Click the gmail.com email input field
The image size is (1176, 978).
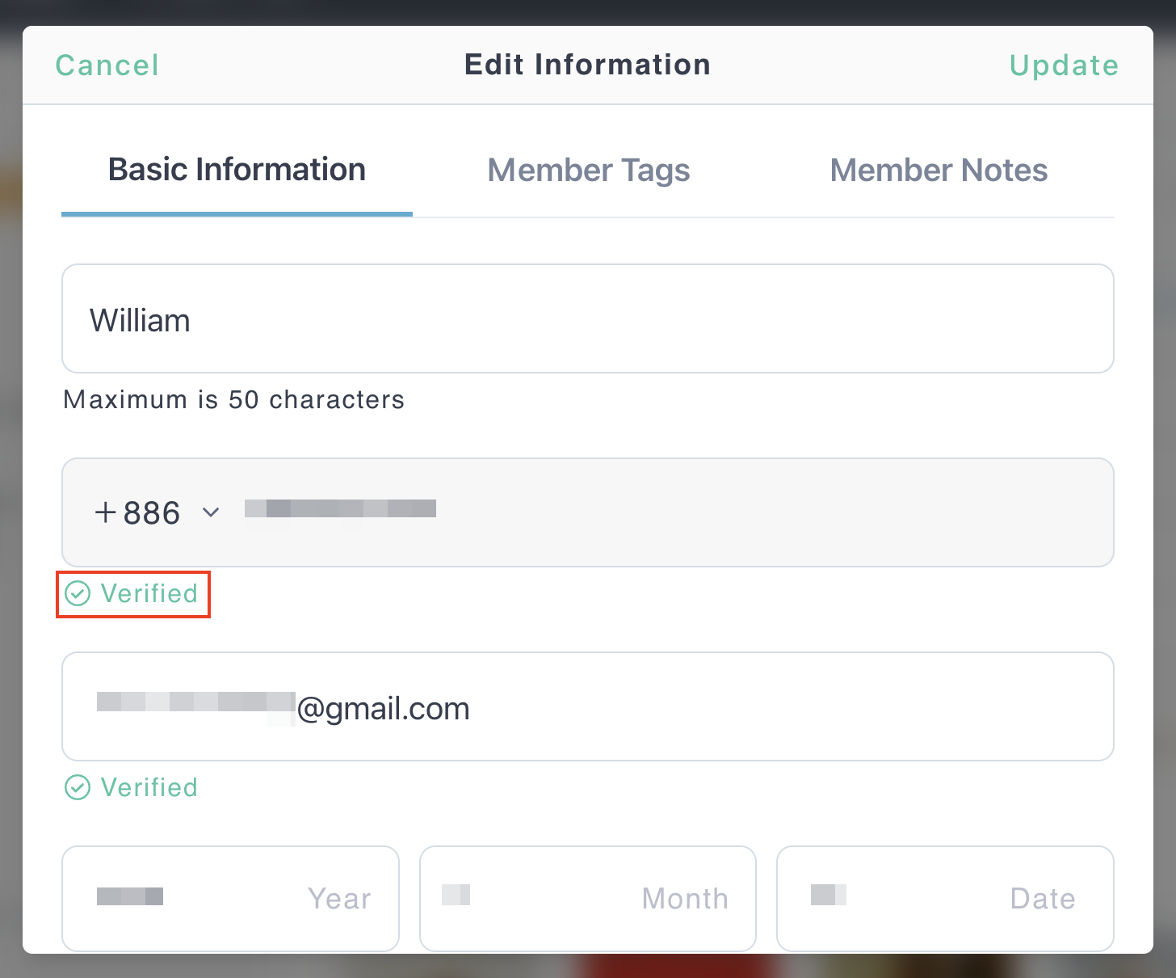click(x=588, y=706)
